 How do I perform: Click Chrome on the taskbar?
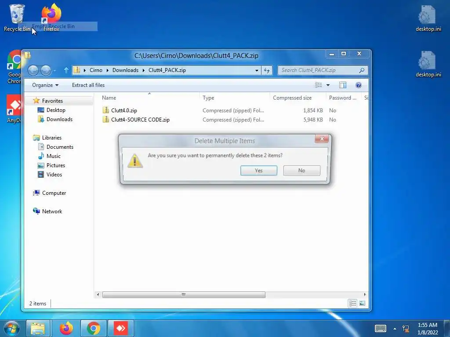click(94, 328)
